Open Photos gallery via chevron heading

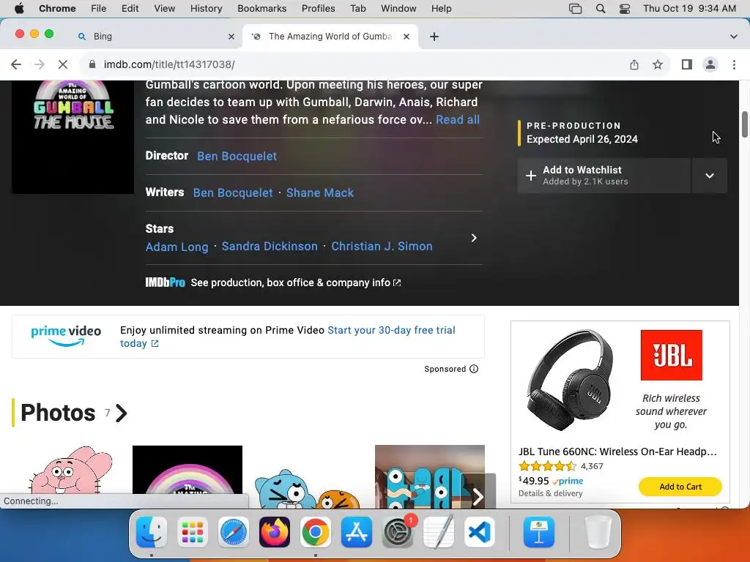point(121,413)
